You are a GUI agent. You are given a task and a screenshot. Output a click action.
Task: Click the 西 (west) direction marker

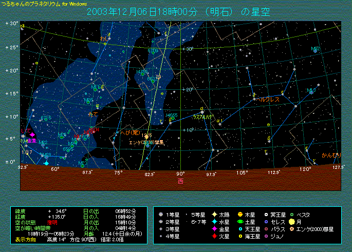coord(180,181)
